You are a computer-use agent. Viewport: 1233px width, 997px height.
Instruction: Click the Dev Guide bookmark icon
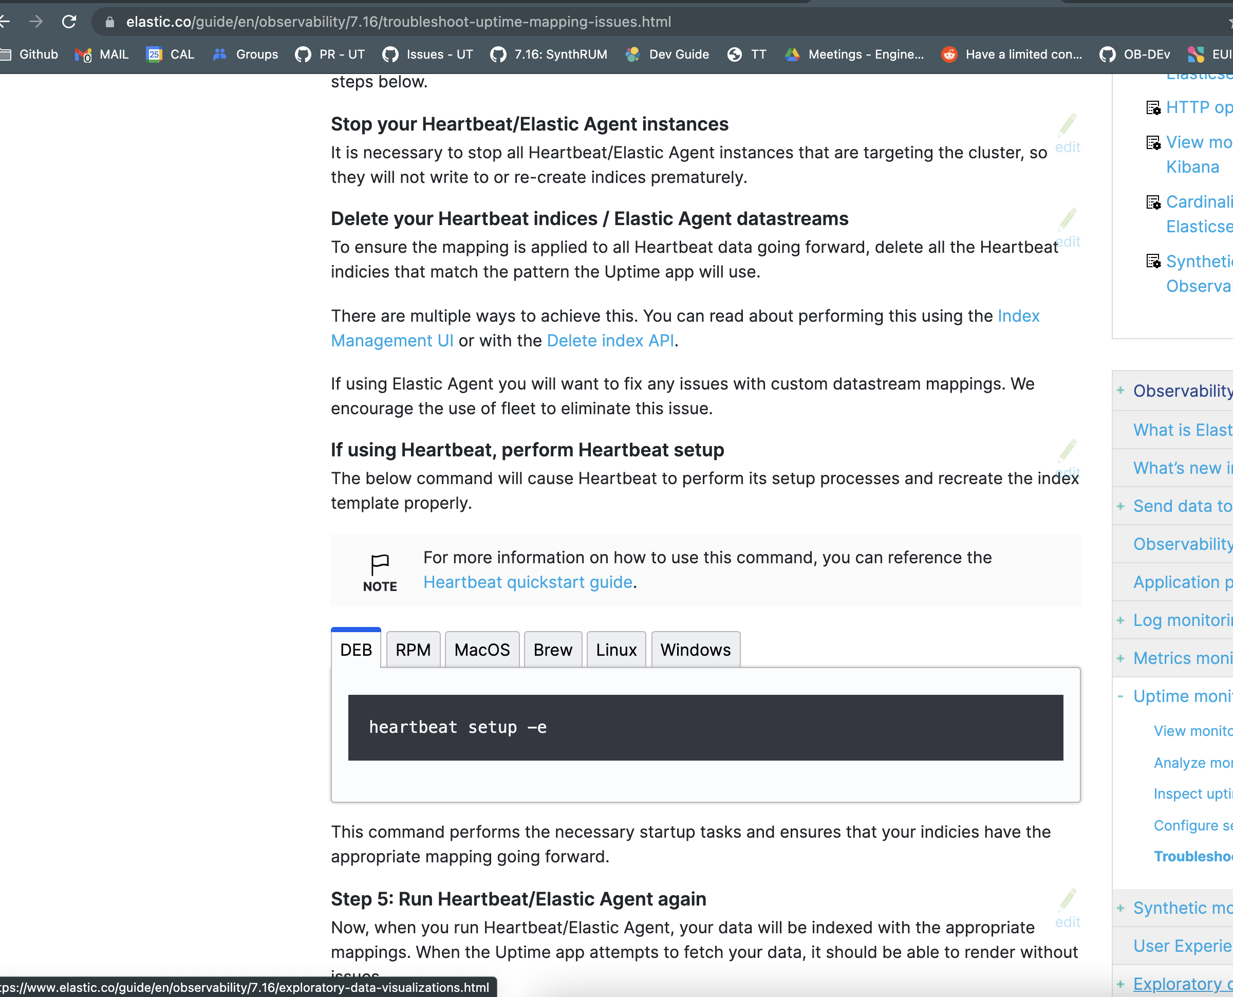click(x=632, y=54)
